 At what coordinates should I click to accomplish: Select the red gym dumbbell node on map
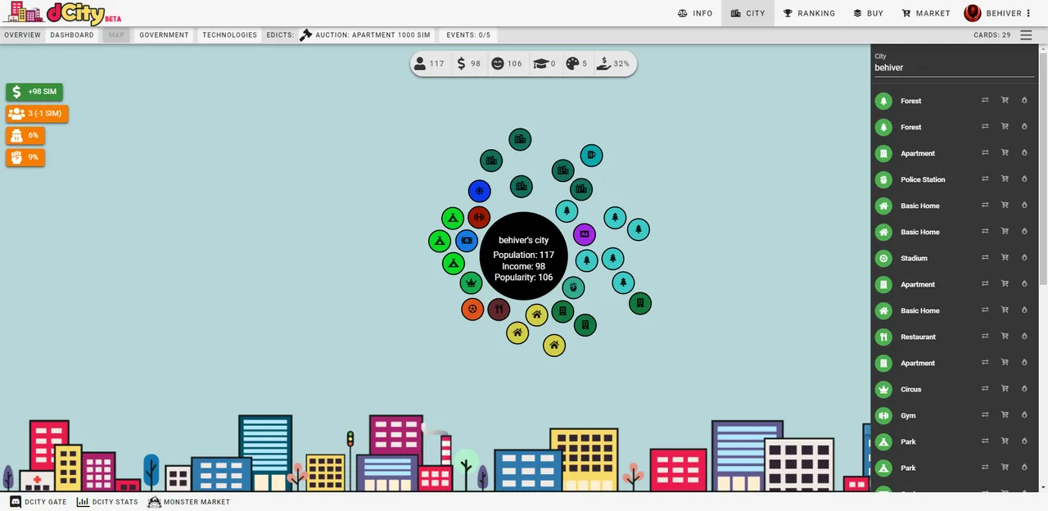pyautogui.click(x=479, y=218)
